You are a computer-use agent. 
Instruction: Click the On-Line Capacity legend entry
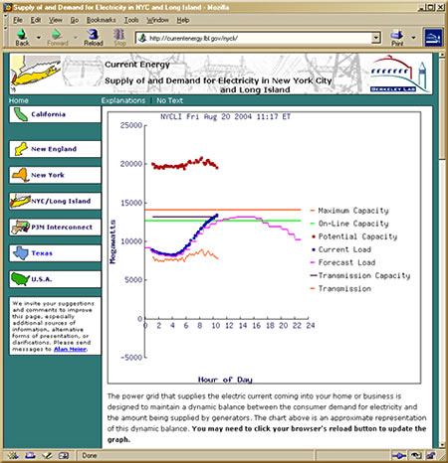349,224
